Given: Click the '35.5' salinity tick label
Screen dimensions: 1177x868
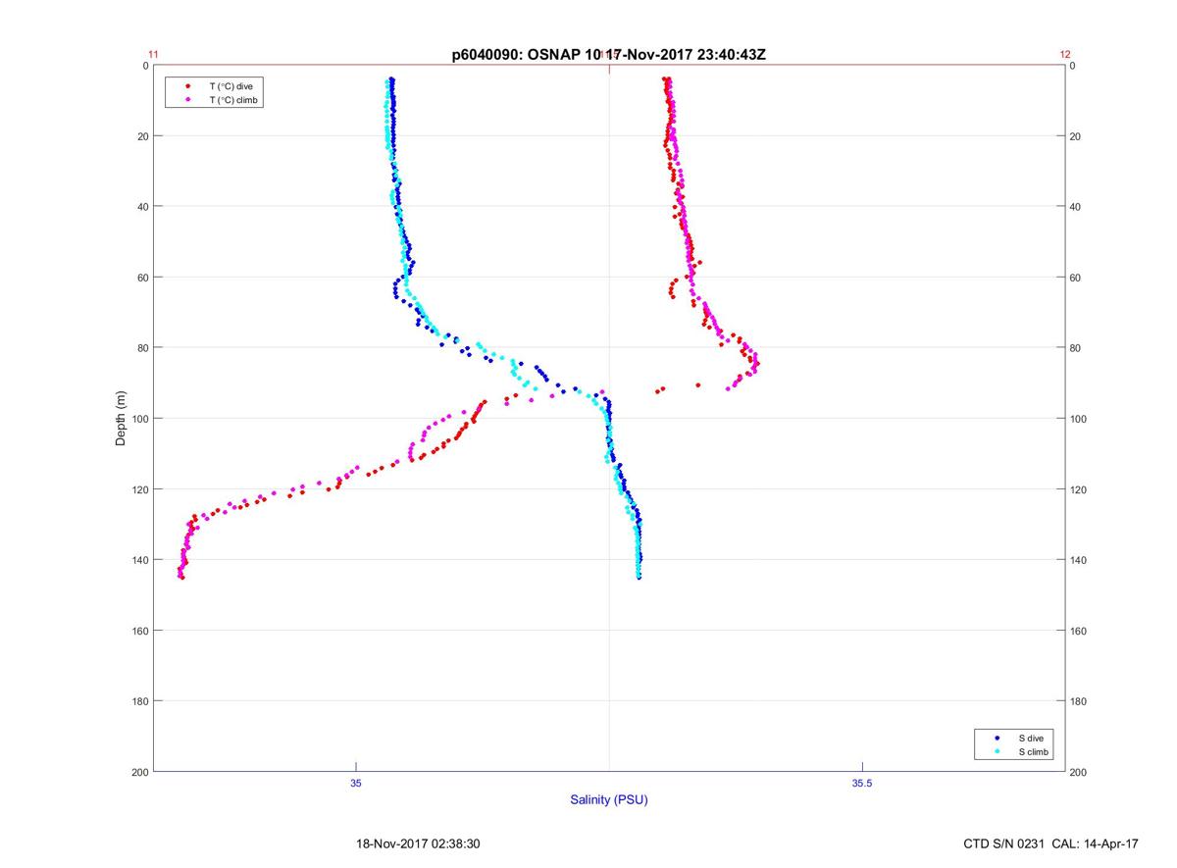Looking at the screenshot, I should (861, 783).
